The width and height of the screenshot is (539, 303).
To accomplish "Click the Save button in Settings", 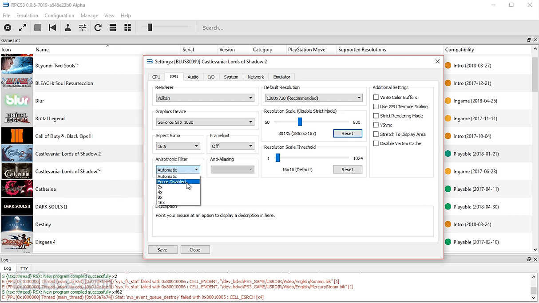I will pos(162,250).
